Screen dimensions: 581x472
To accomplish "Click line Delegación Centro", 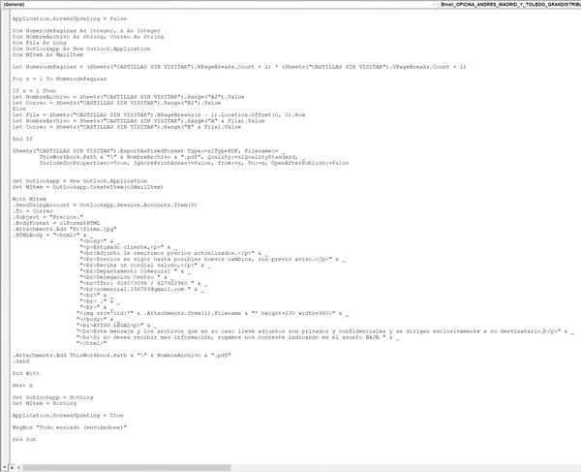I will point(127,277).
